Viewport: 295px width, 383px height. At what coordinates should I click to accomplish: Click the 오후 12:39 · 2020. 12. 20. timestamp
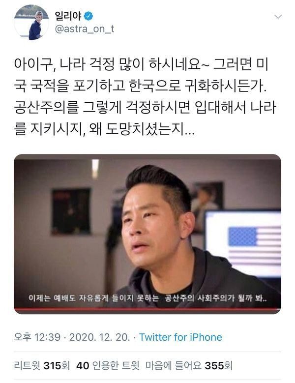(72, 337)
